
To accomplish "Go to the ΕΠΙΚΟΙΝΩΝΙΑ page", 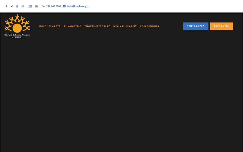I will coord(150,26).
